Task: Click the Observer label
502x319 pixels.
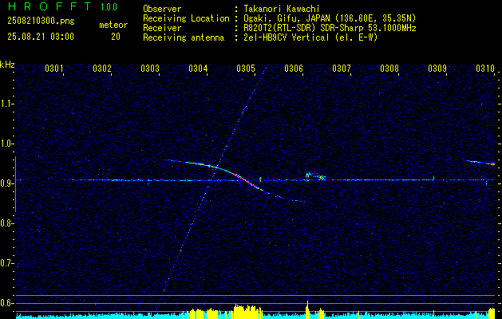Action: pos(162,9)
